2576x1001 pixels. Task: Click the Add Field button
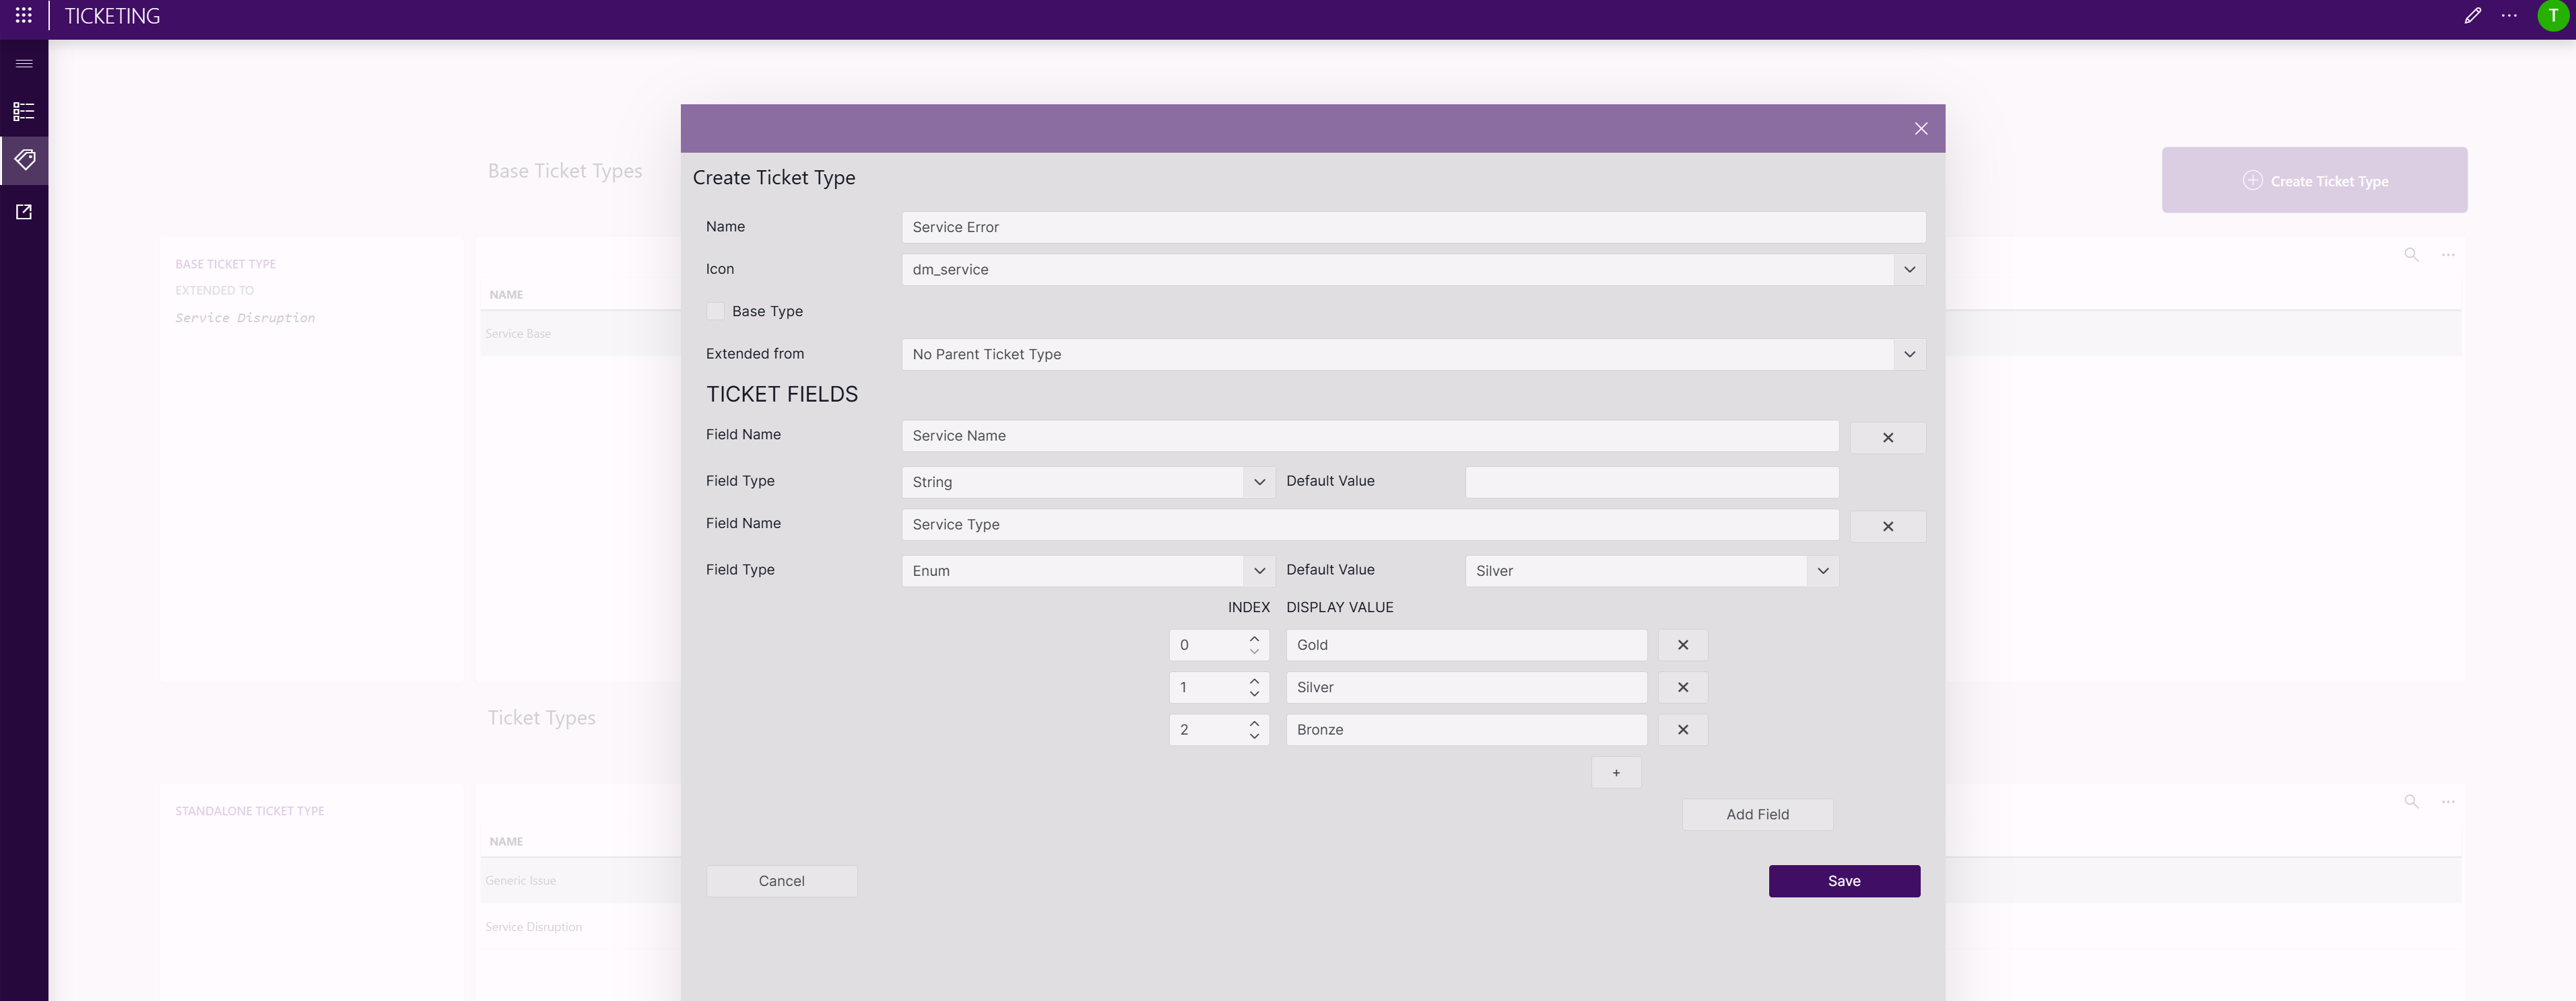pos(1757,815)
